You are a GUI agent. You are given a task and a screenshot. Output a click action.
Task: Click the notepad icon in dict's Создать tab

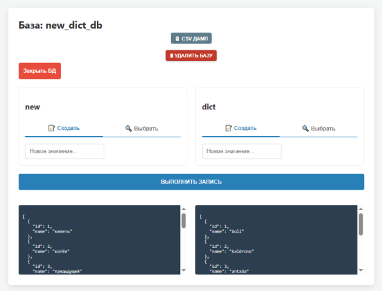pos(229,128)
